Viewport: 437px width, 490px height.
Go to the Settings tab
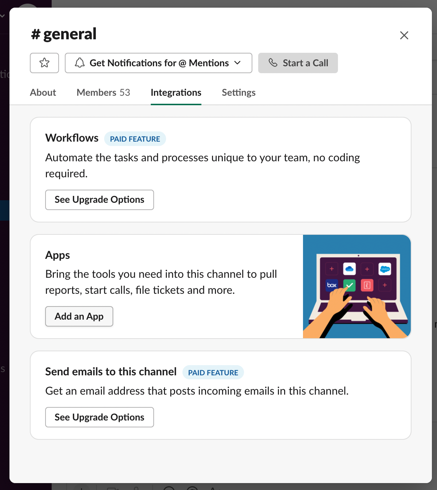(239, 92)
